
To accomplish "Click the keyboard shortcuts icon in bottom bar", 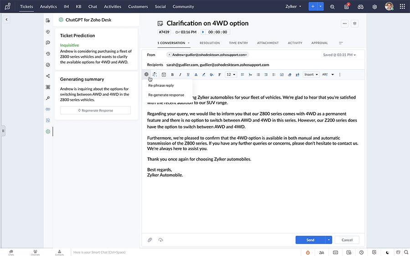I will (335, 252).
